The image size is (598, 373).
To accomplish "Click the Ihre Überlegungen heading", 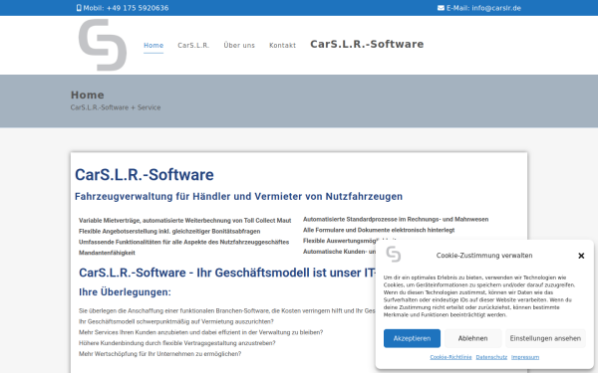I will pos(125,291).
